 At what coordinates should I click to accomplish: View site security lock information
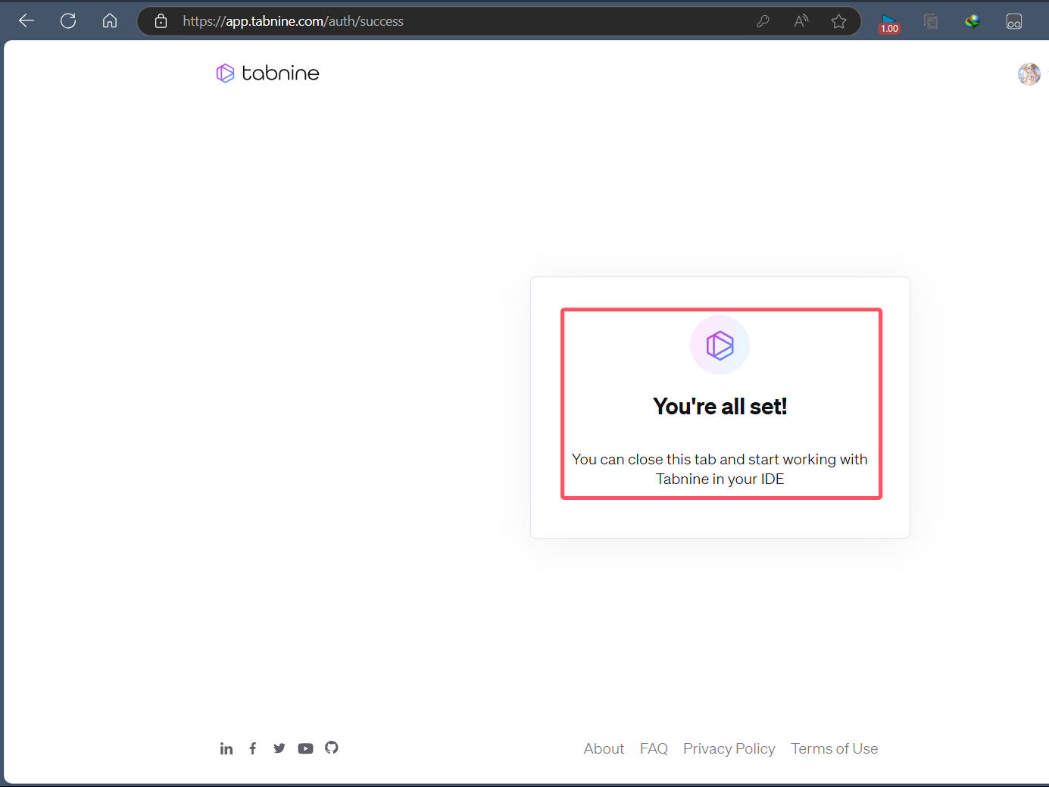point(161,21)
